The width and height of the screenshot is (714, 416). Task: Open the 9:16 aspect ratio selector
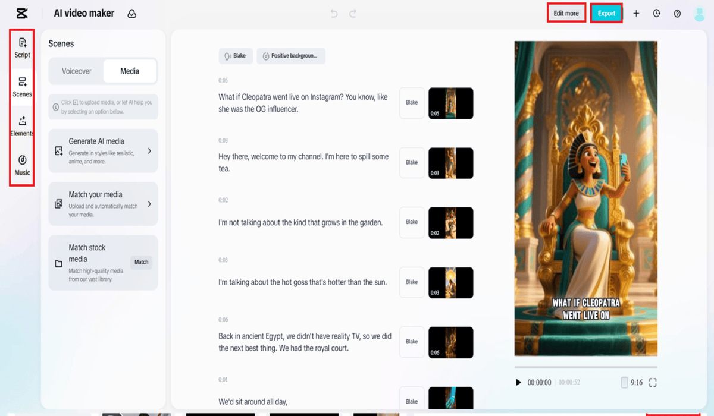point(631,383)
